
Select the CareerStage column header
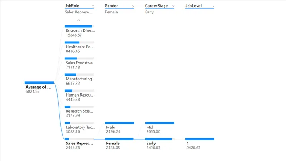pyautogui.click(x=156, y=6)
